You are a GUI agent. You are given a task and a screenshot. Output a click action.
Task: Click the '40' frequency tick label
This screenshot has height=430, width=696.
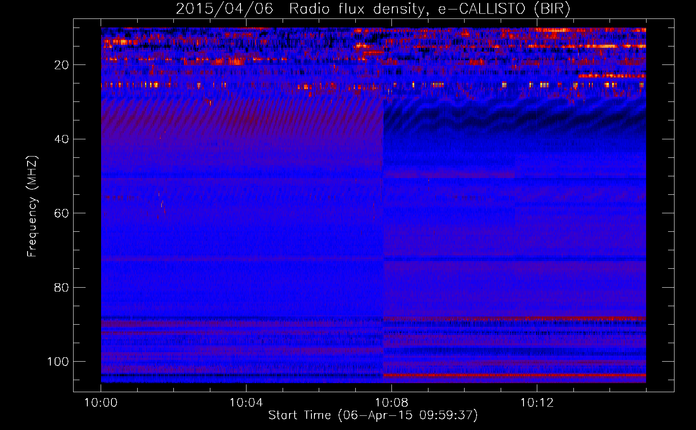[62, 139]
